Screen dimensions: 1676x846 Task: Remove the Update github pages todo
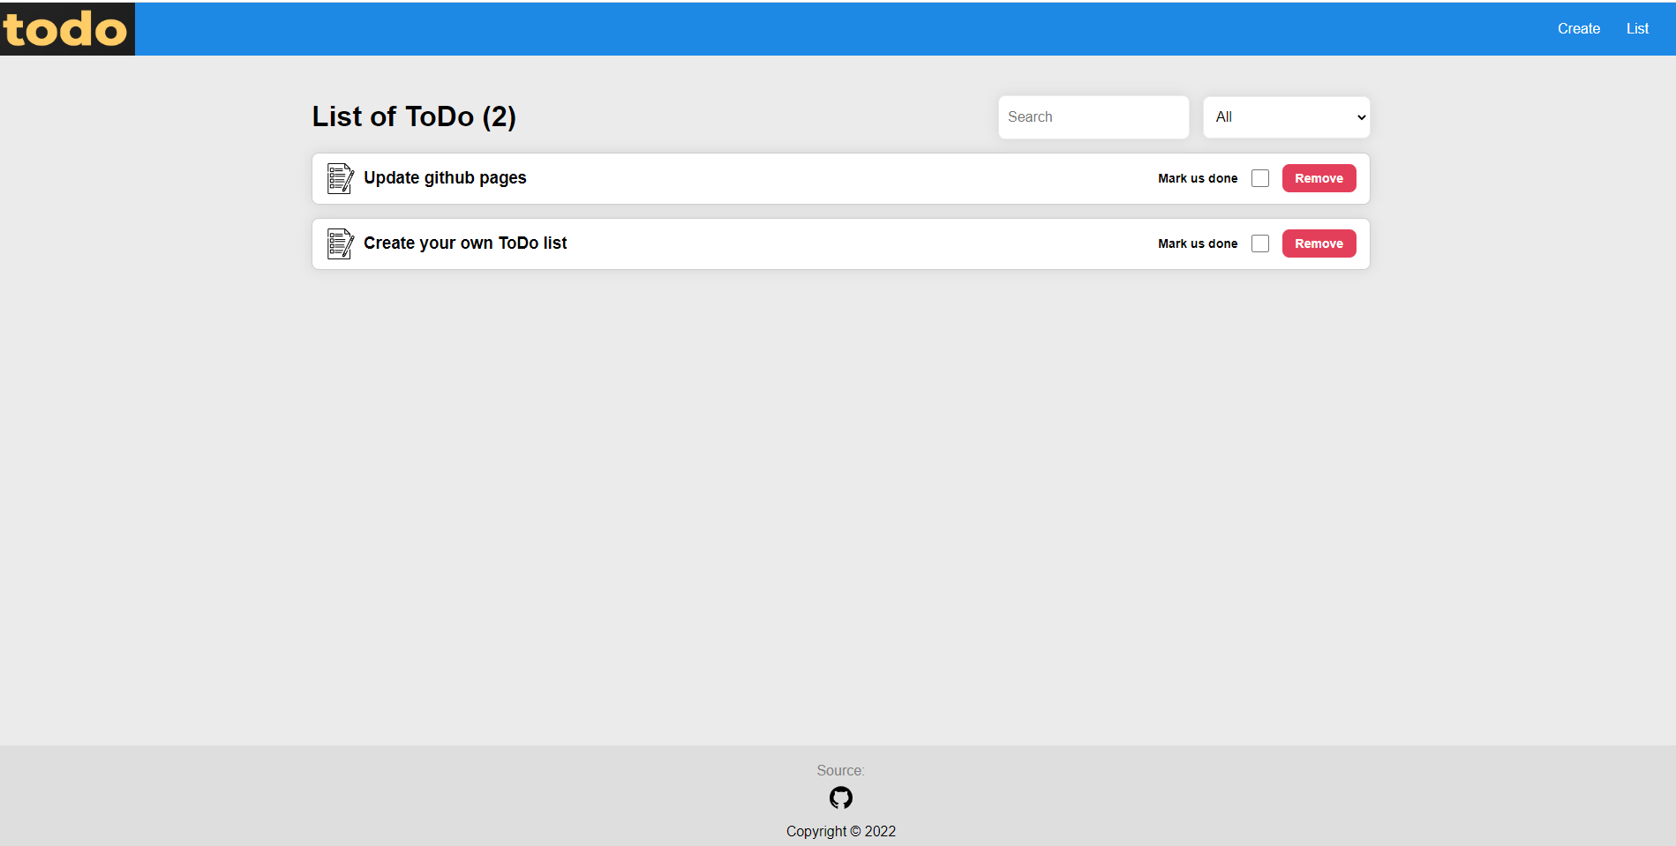[1319, 178]
